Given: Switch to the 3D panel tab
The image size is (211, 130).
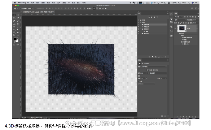Looking at the screenshot, I should [139, 13].
